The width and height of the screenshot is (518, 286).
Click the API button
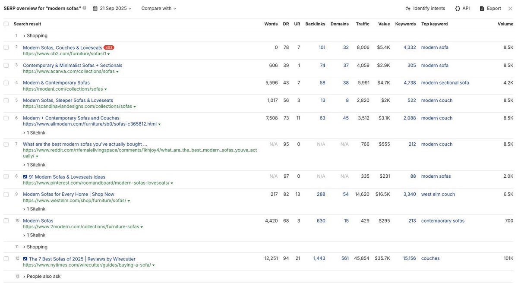pos(462,8)
